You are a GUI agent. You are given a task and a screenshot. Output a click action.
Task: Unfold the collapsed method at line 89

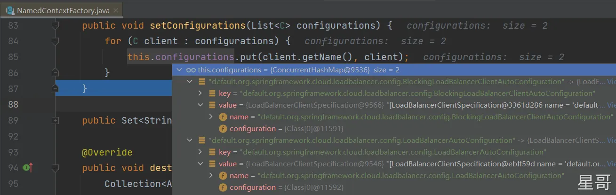click(55, 121)
